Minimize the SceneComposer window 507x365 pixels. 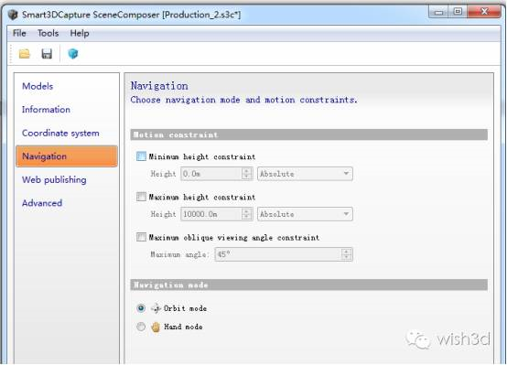click(439, 12)
